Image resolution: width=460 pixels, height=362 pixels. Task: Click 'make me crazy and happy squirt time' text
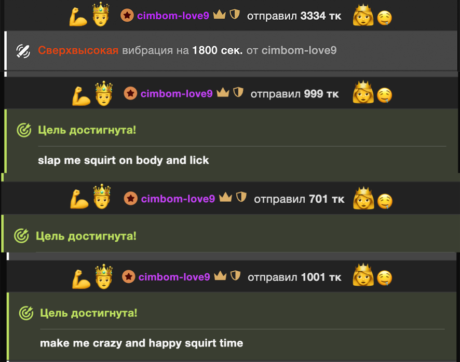tap(141, 343)
